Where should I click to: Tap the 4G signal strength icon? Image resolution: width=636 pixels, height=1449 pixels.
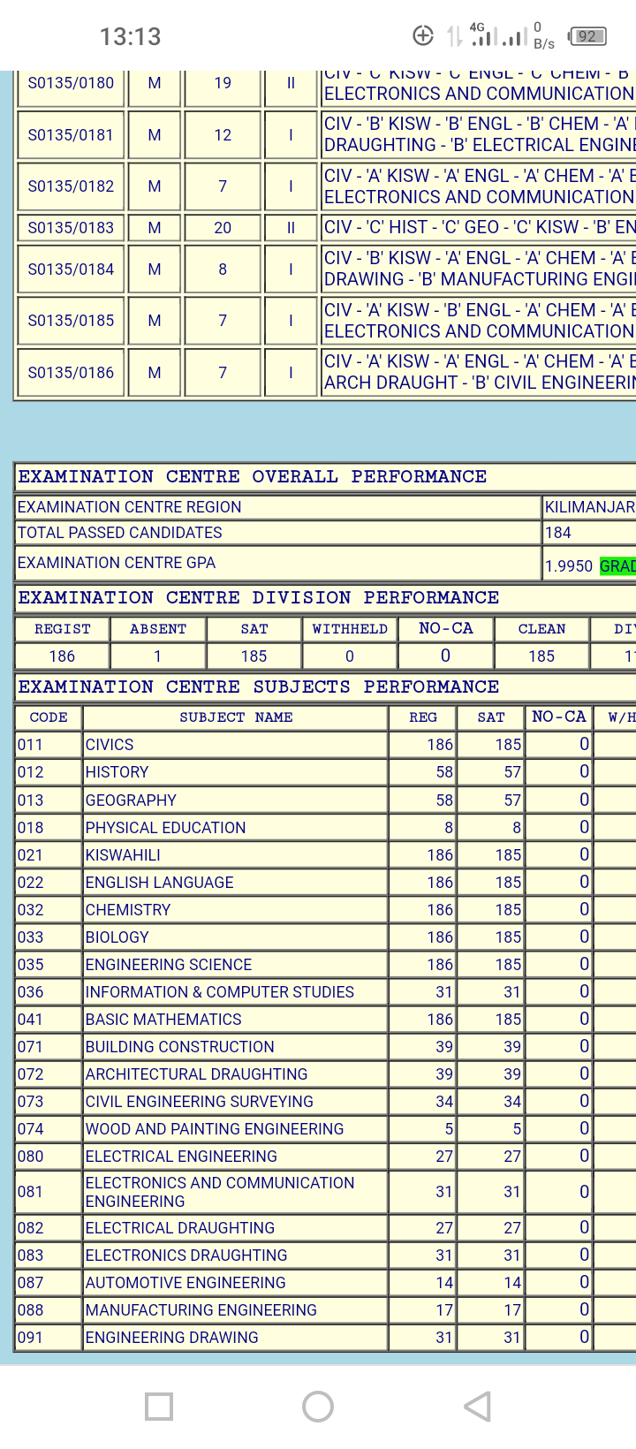(484, 35)
